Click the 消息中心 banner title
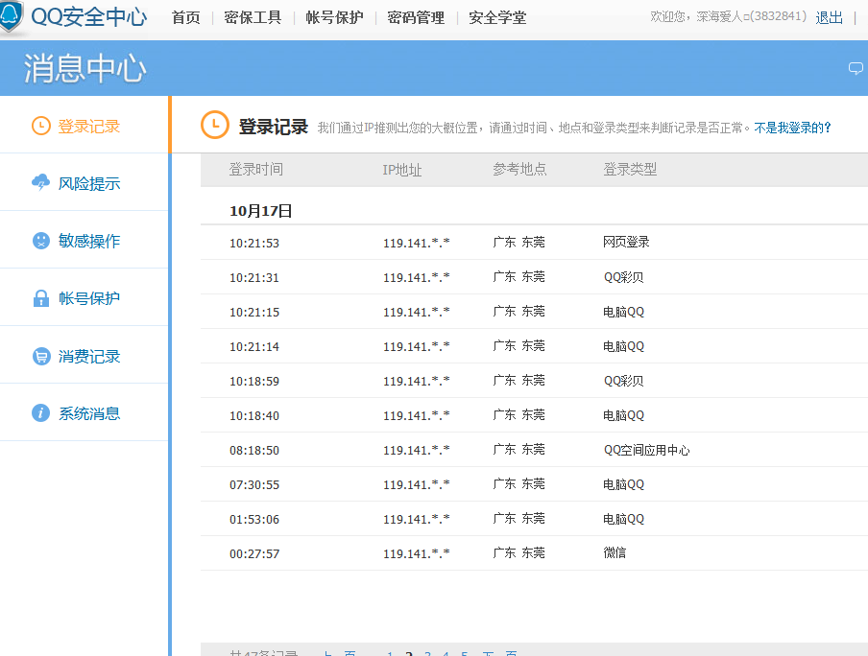The height and width of the screenshot is (656, 868). [x=84, y=69]
